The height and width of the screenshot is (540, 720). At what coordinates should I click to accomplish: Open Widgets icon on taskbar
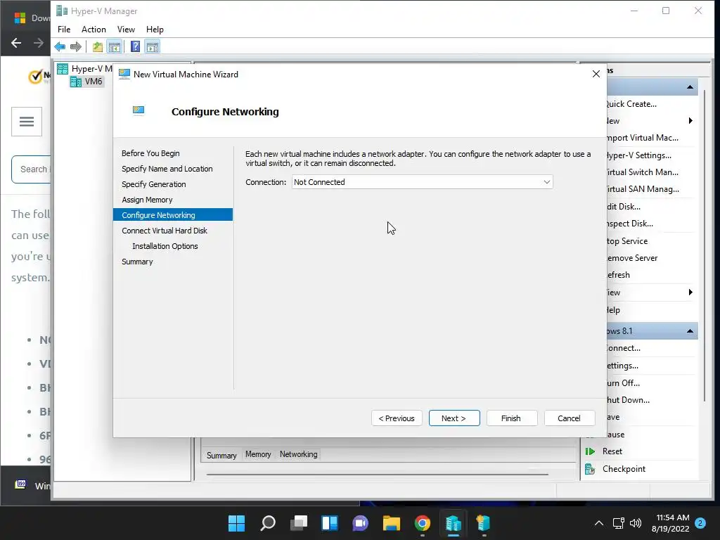point(330,523)
